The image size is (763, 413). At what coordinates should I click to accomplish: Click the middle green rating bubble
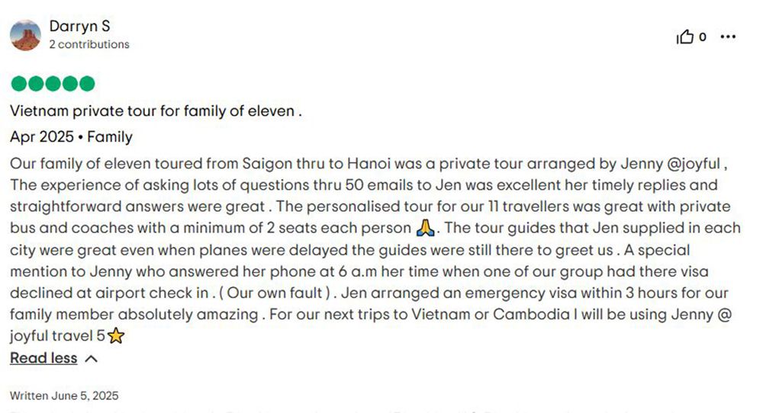(53, 84)
